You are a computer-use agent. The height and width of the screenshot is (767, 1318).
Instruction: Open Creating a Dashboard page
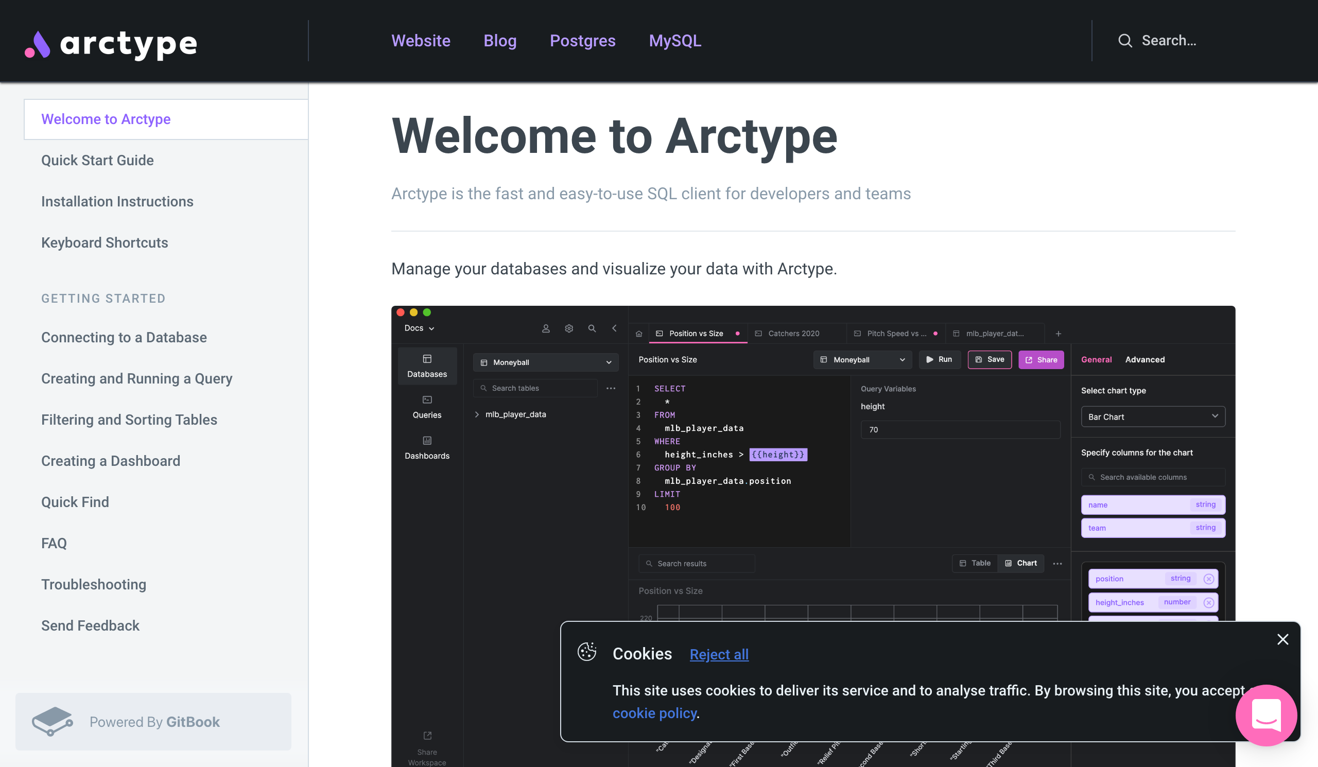point(111,461)
